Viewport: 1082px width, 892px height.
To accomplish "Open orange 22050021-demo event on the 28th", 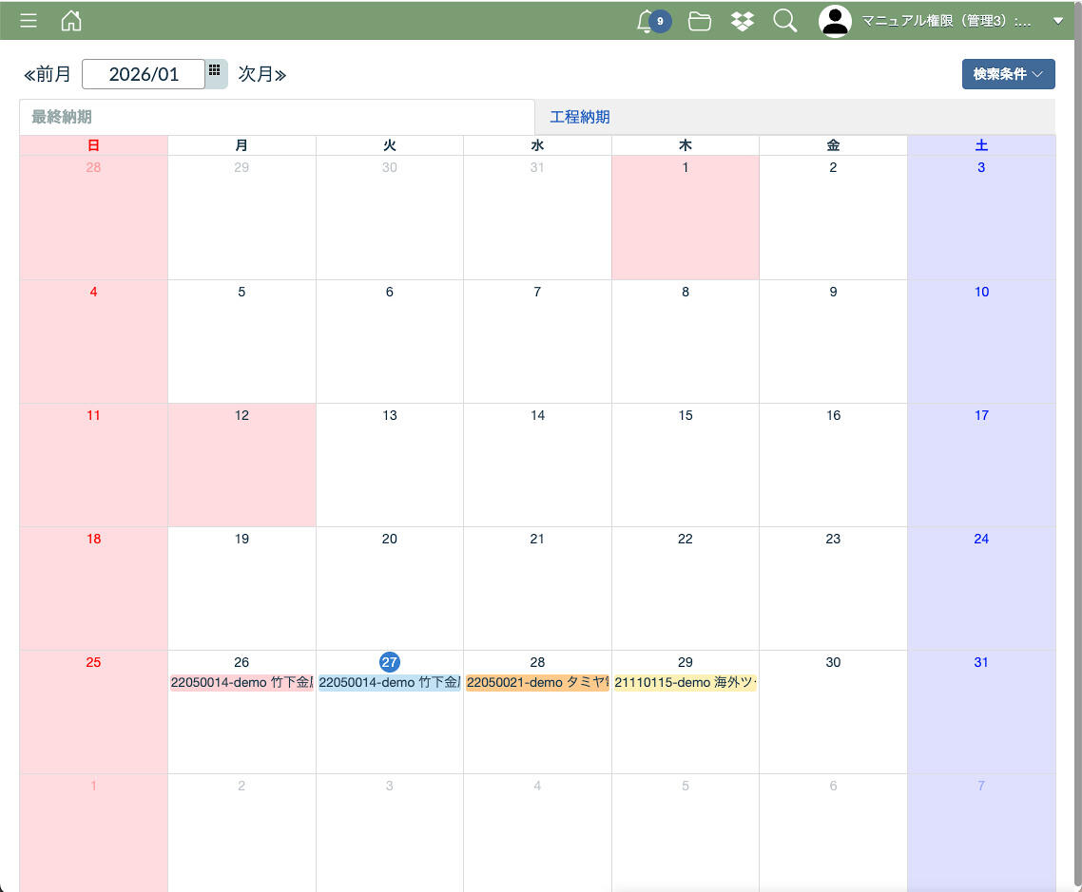I will (537, 683).
